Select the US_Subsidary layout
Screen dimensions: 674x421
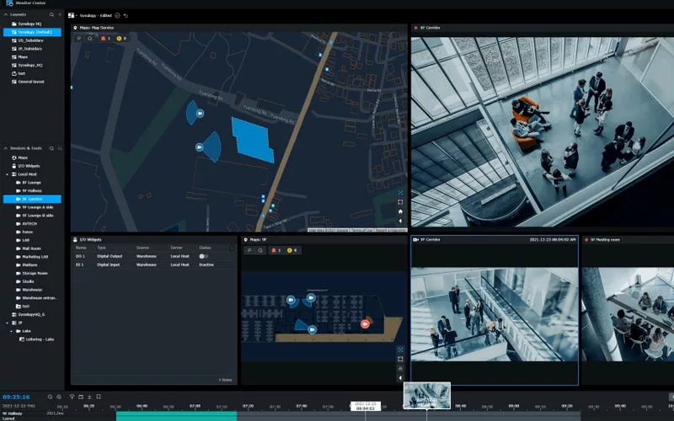coord(31,40)
